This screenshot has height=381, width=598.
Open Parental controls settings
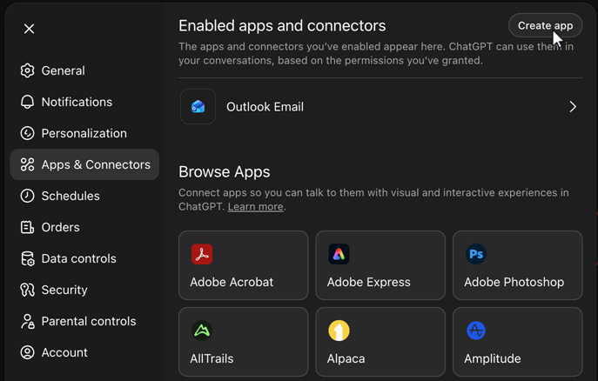[x=88, y=321]
